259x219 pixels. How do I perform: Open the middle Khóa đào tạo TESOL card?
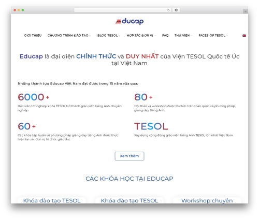click(129, 200)
